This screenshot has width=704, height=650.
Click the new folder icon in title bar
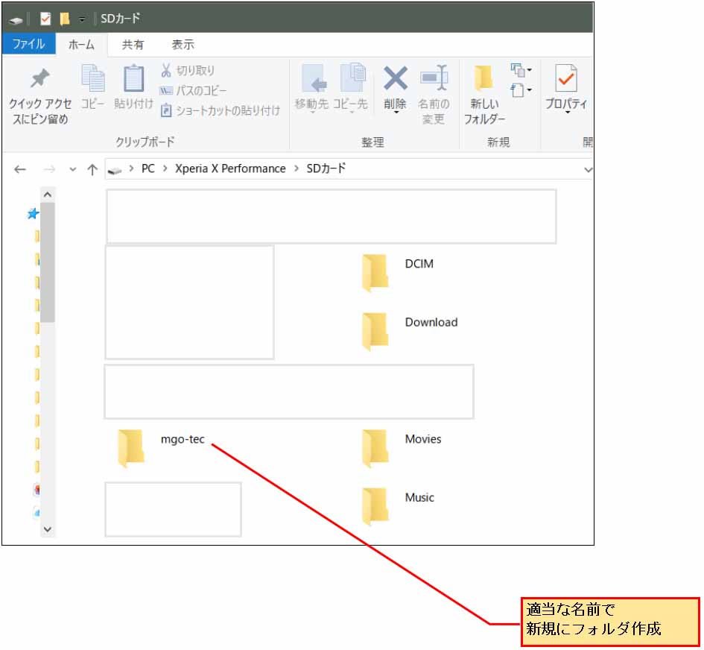tap(65, 19)
